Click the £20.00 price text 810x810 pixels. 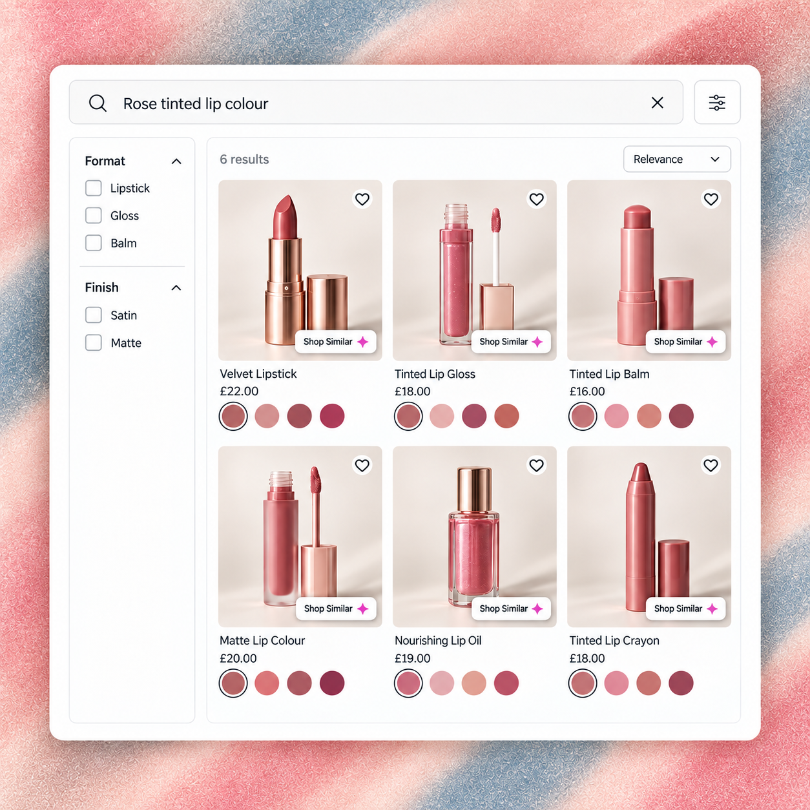pos(238,658)
